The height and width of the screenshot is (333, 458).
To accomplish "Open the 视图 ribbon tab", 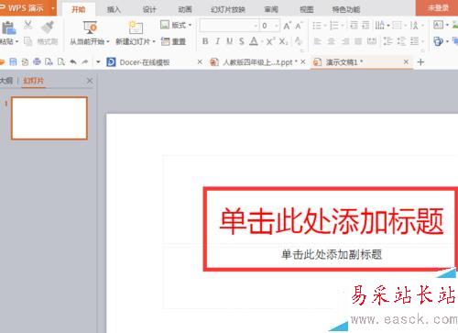I will (x=307, y=9).
